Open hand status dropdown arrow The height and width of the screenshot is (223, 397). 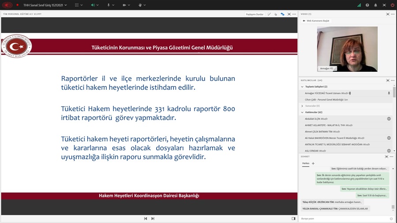pos(145,5)
